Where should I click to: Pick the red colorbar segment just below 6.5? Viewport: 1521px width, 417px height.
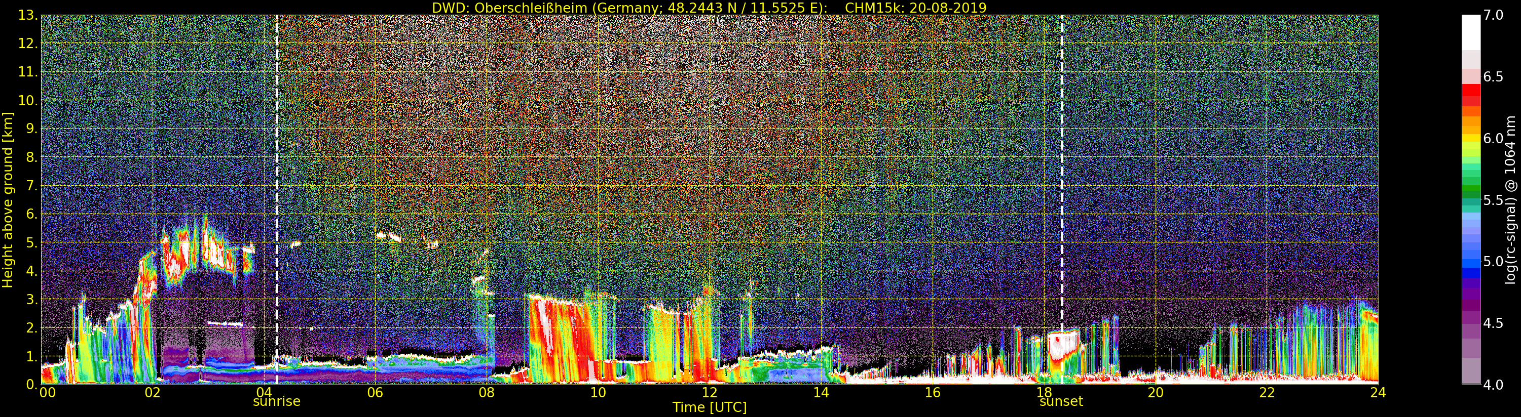pos(1471,92)
